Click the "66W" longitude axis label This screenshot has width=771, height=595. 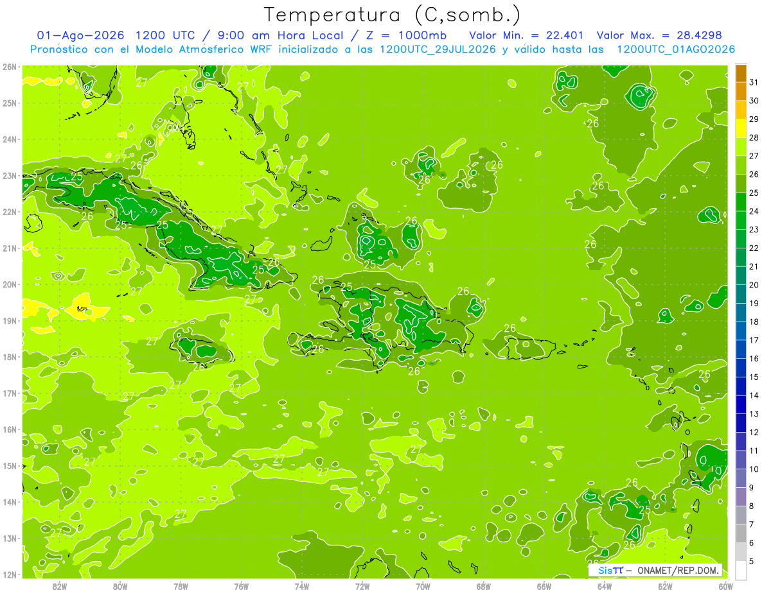pos(544,586)
